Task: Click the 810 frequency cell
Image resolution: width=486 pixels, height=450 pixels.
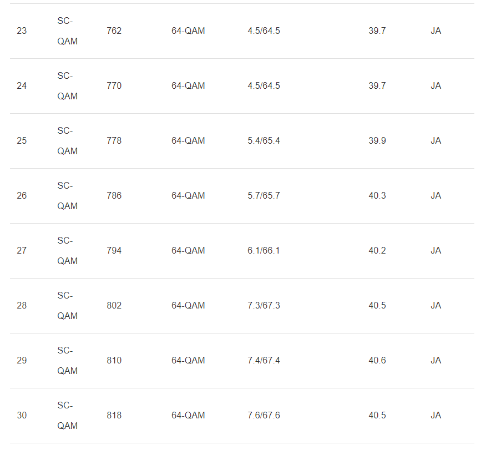Action: coord(114,361)
